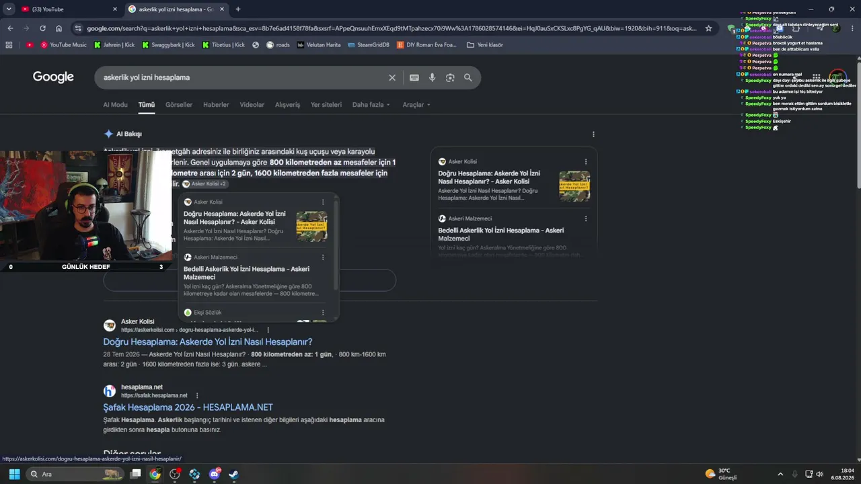
Task: Open Google Lens image search
Action: [x=450, y=77]
